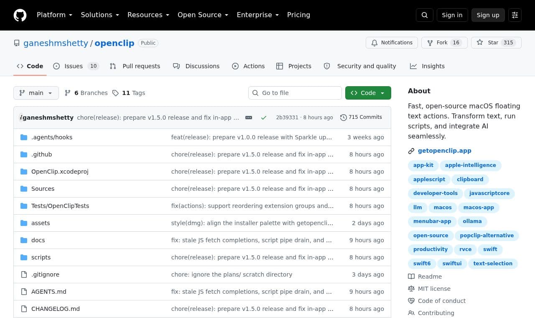Click the .gitignore file icon

pos(24,274)
